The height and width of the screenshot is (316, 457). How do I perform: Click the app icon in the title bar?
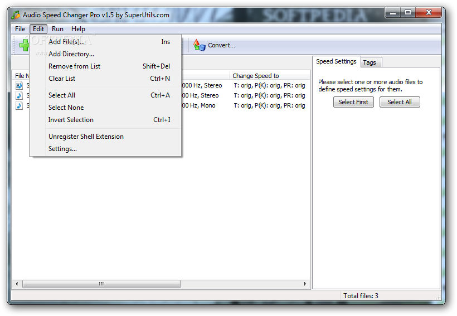click(x=16, y=15)
